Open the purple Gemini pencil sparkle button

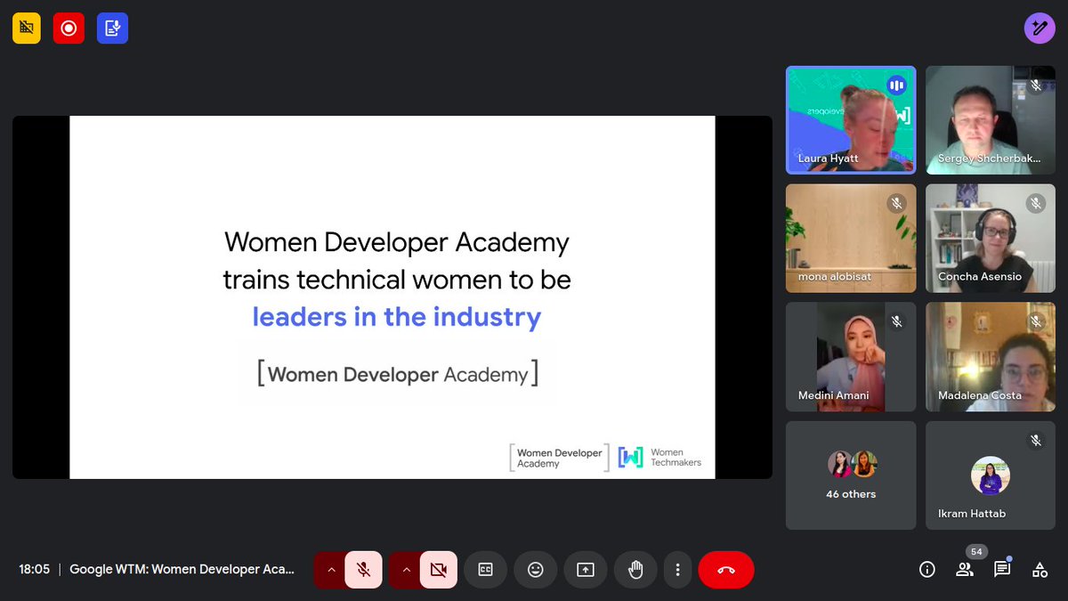click(1040, 28)
